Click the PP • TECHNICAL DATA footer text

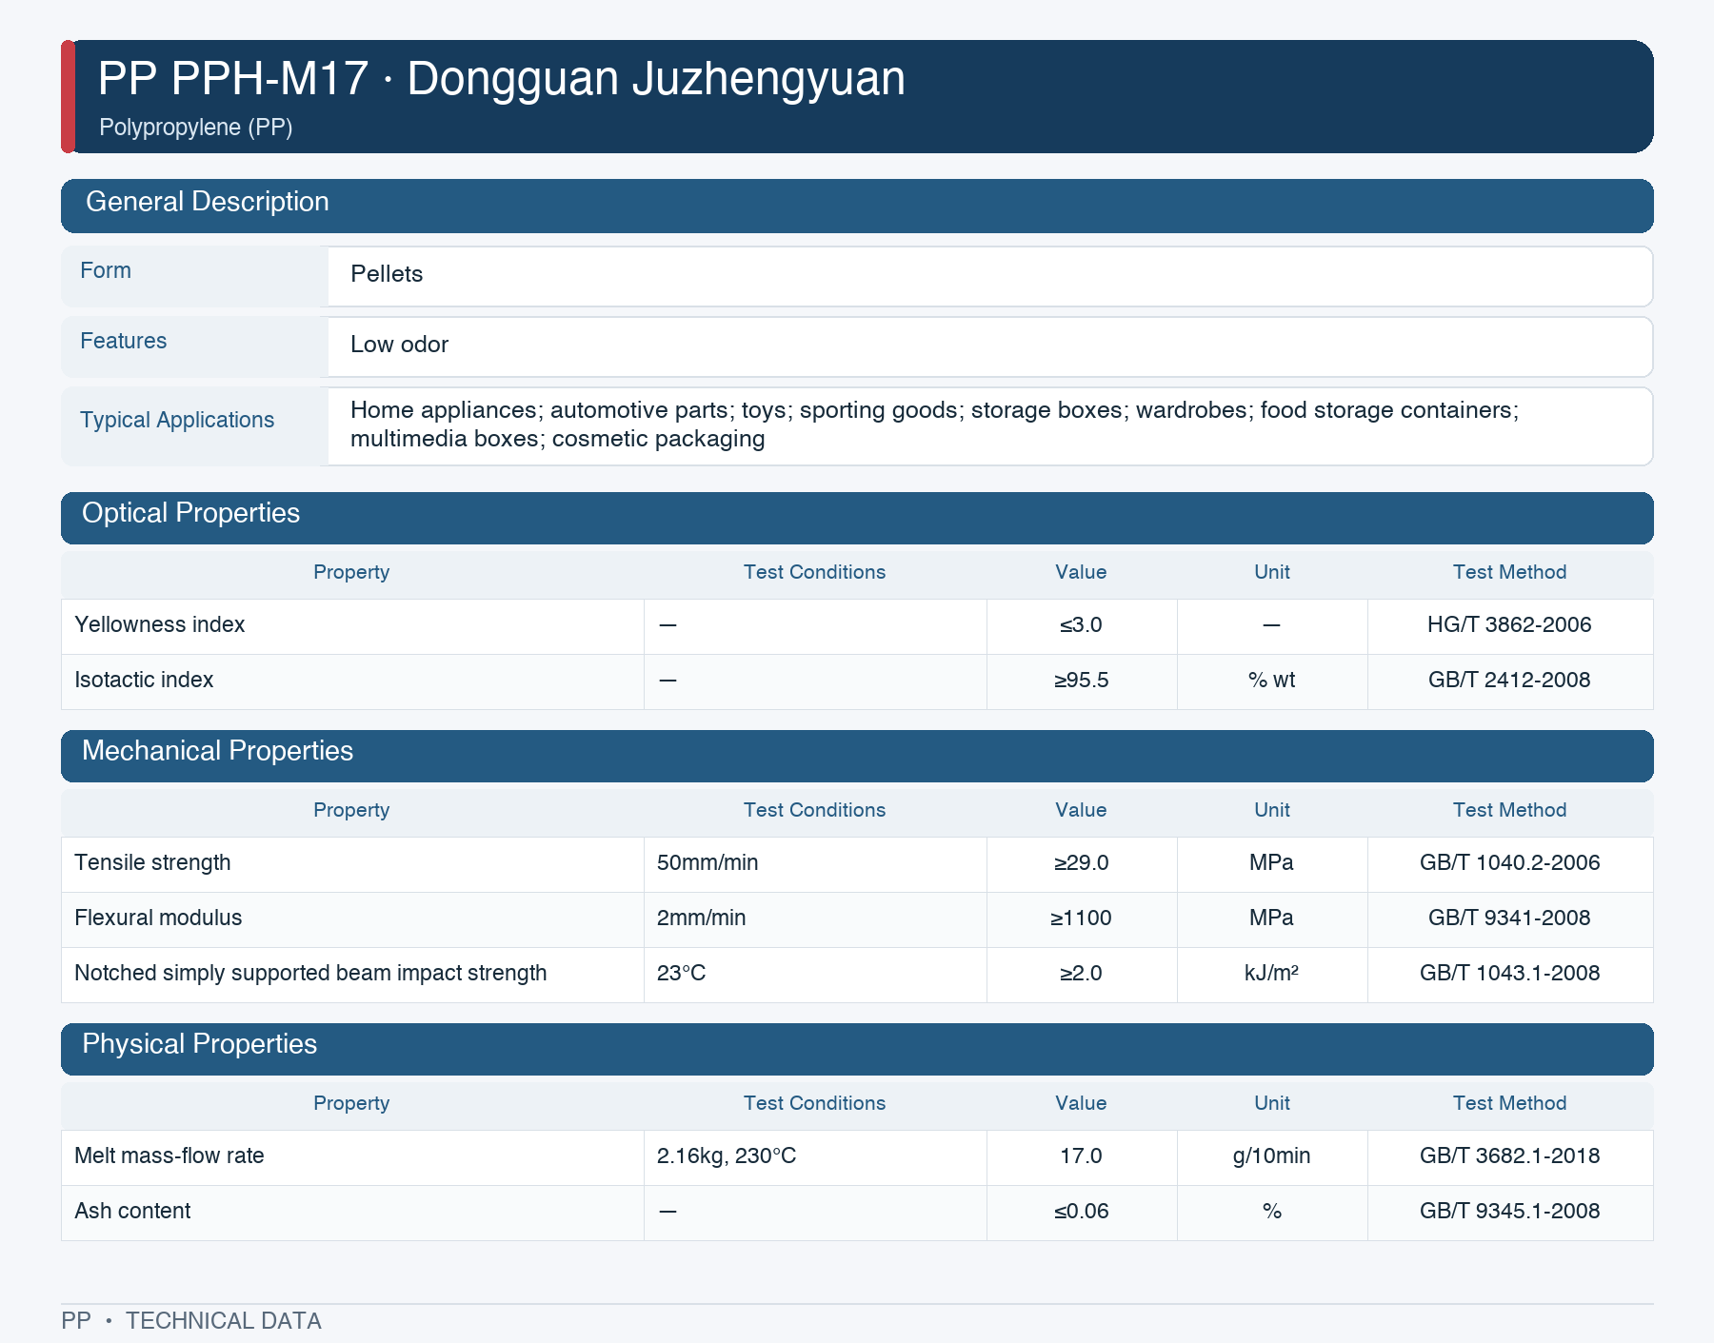[x=191, y=1321]
